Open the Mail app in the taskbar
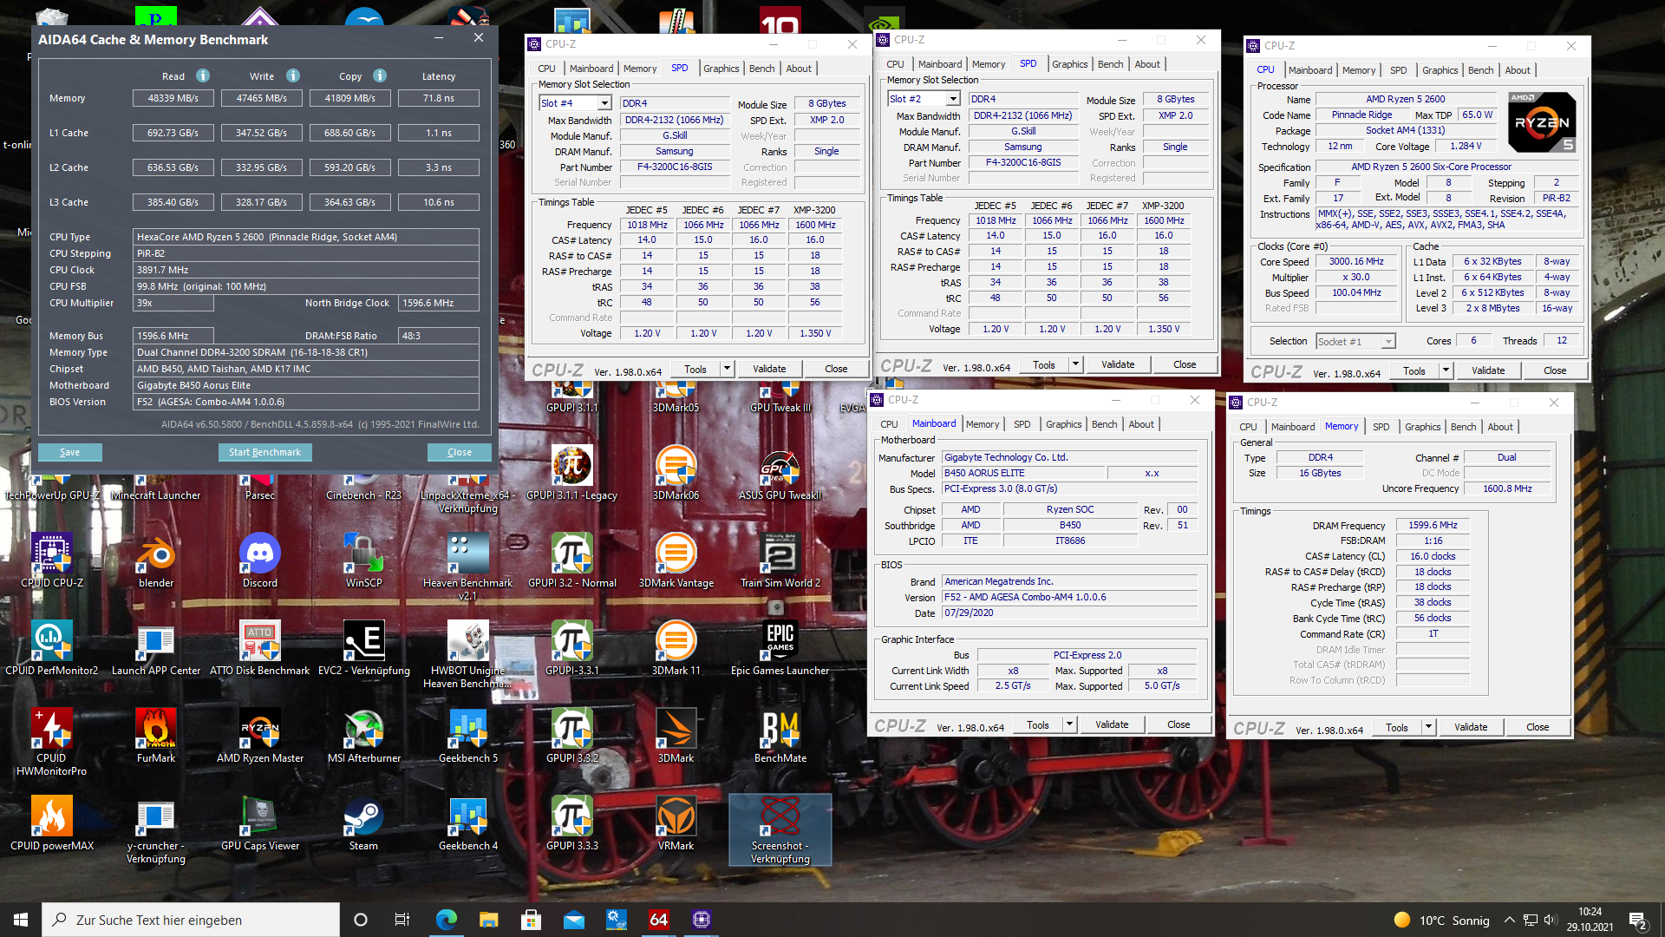The image size is (1665, 937). click(573, 920)
